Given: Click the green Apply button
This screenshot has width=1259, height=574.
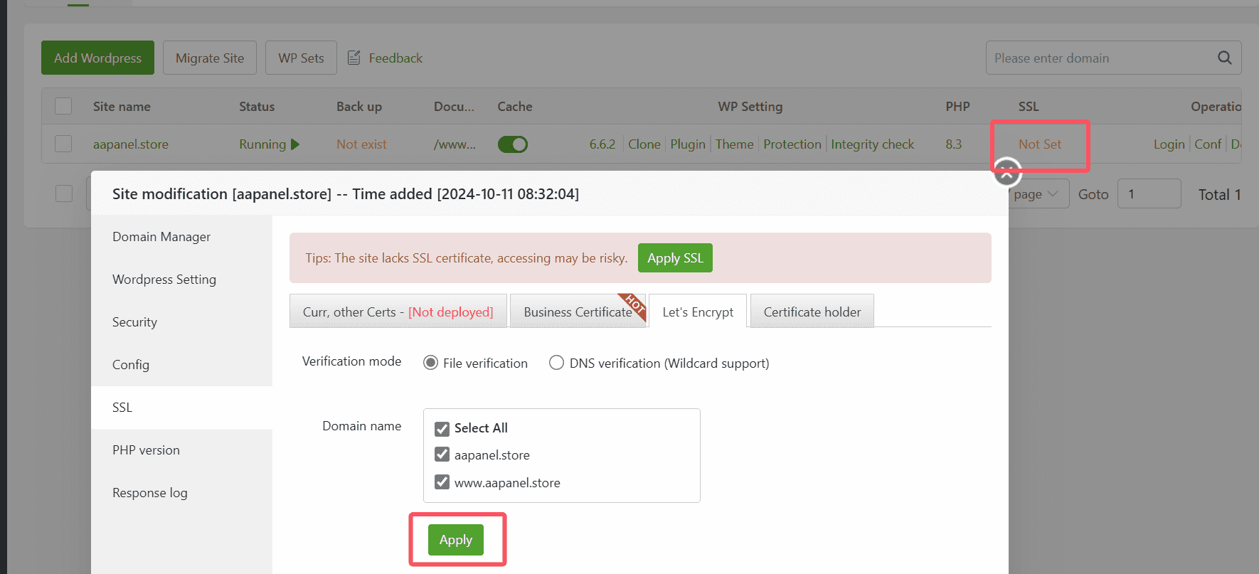Looking at the screenshot, I should point(456,540).
